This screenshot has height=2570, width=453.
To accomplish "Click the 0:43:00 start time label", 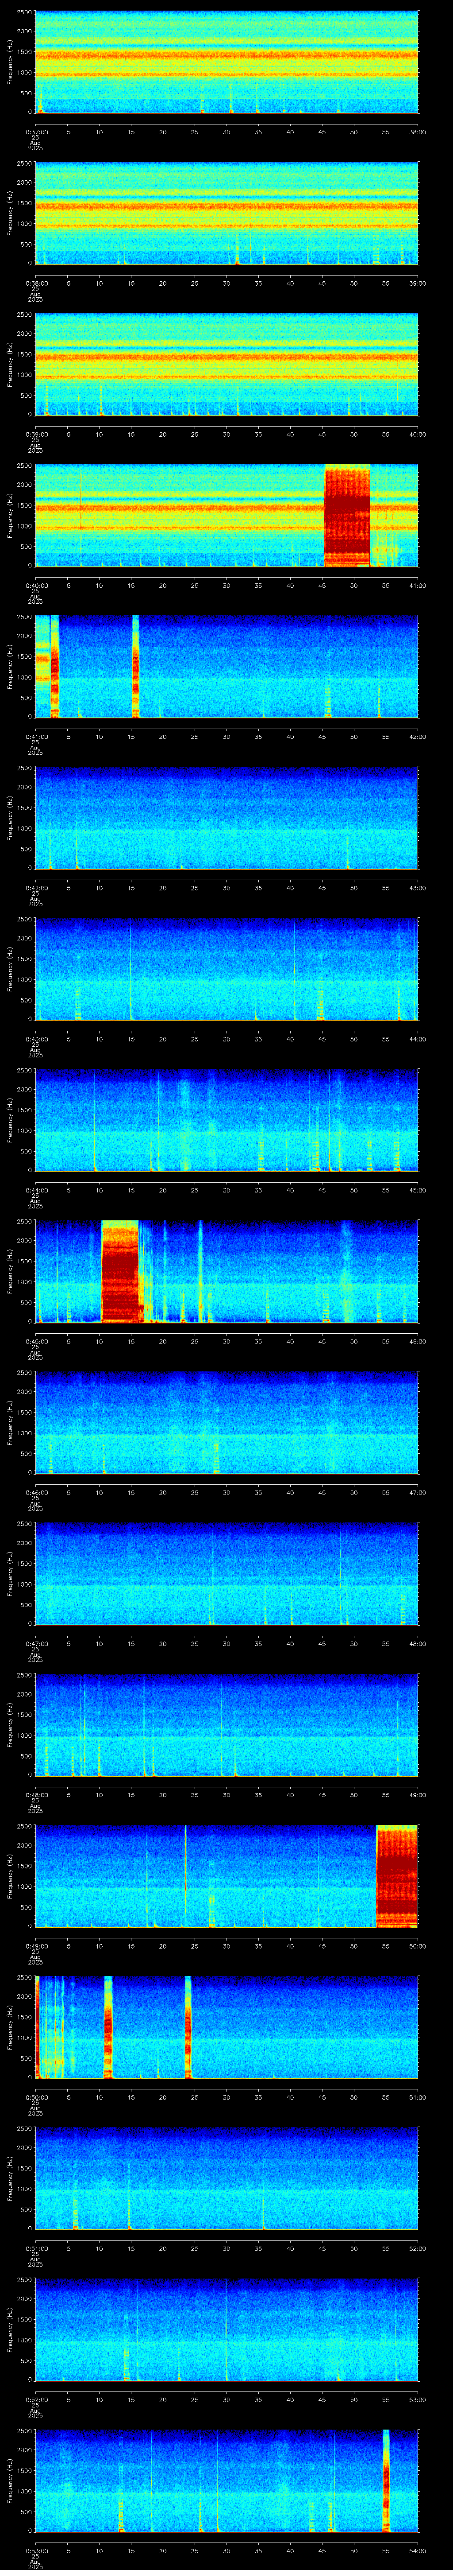I will click(36, 1039).
